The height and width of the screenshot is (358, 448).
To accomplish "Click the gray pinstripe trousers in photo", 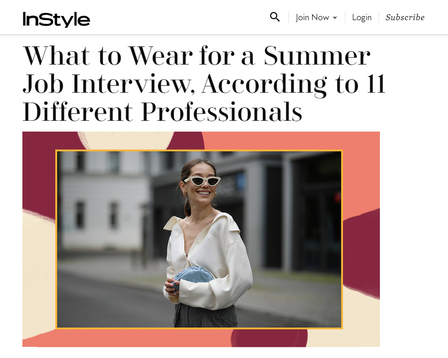I will click(x=206, y=316).
